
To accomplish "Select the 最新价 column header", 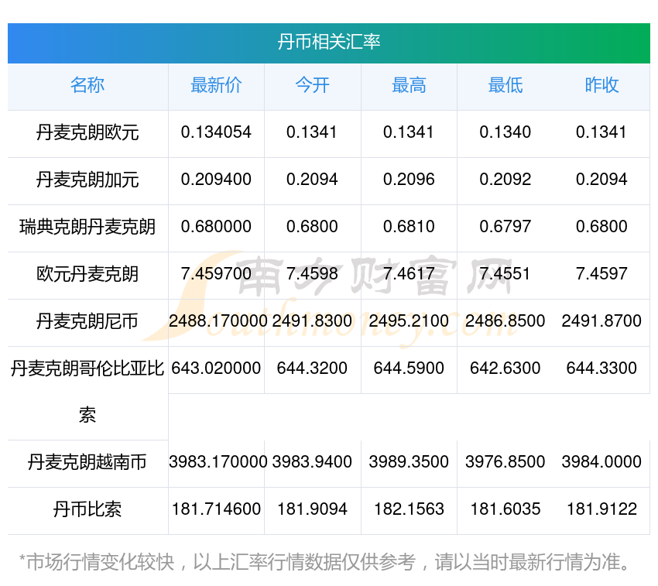I will click(x=216, y=86).
